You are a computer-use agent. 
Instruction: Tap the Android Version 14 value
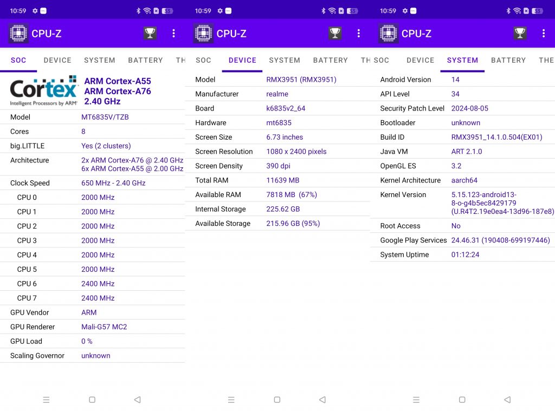click(x=455, y=80)
